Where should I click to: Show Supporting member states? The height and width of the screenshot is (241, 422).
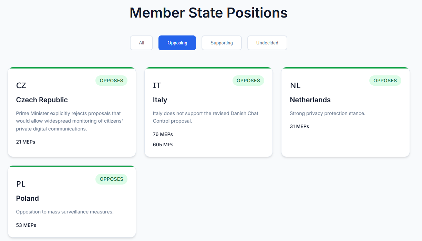[x=222, y=43]
